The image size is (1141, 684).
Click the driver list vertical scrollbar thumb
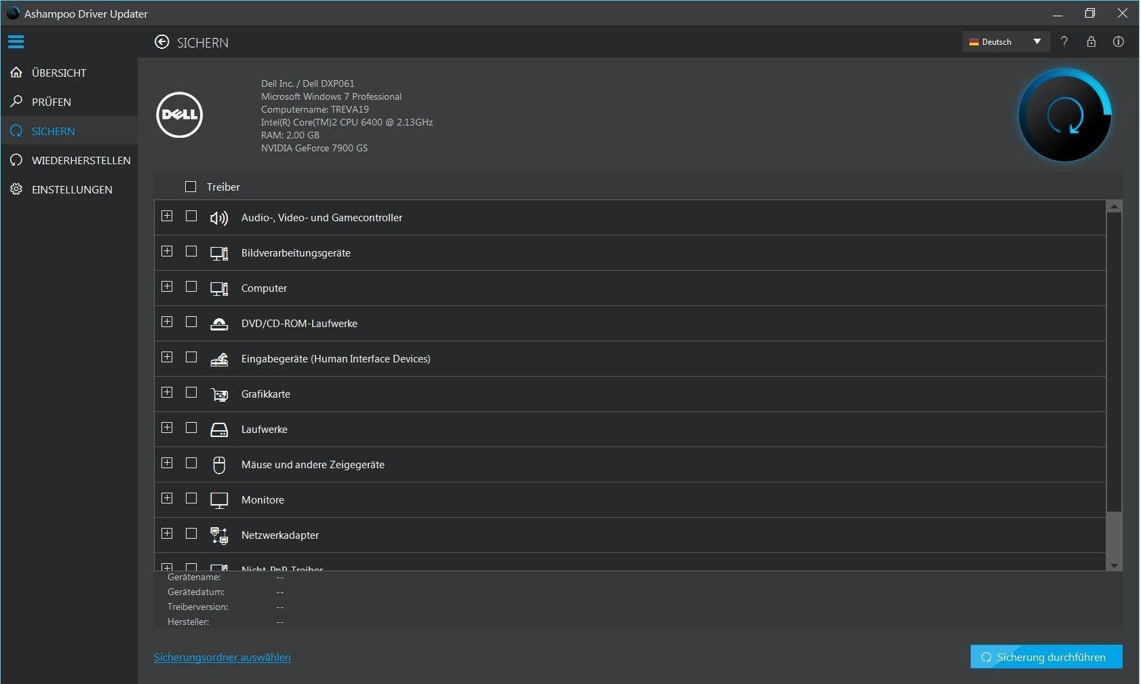1114,362
